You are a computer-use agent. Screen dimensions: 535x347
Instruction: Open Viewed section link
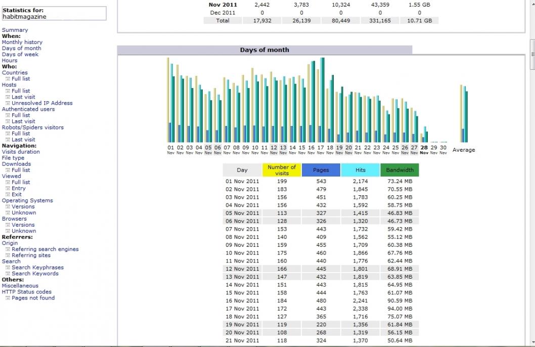click(11, 176)
